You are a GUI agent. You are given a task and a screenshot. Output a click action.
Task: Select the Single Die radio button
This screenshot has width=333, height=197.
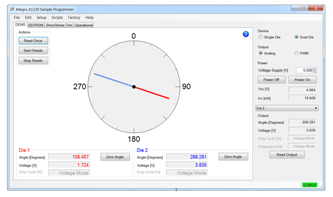pyautogui.click(x=261, y=37)
